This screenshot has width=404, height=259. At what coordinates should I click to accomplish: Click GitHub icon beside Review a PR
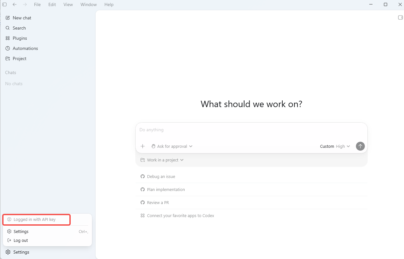coord(143,202)
